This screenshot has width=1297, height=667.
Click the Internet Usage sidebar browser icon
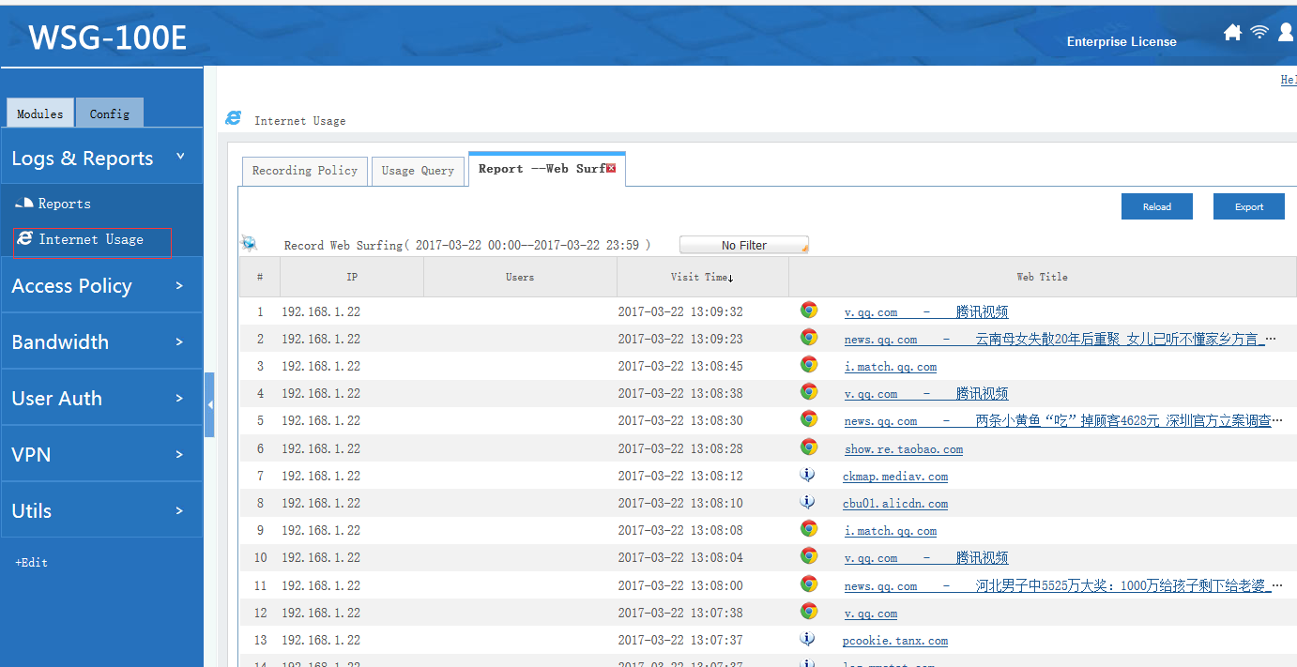pyautogui.click(x=25, y=239)
